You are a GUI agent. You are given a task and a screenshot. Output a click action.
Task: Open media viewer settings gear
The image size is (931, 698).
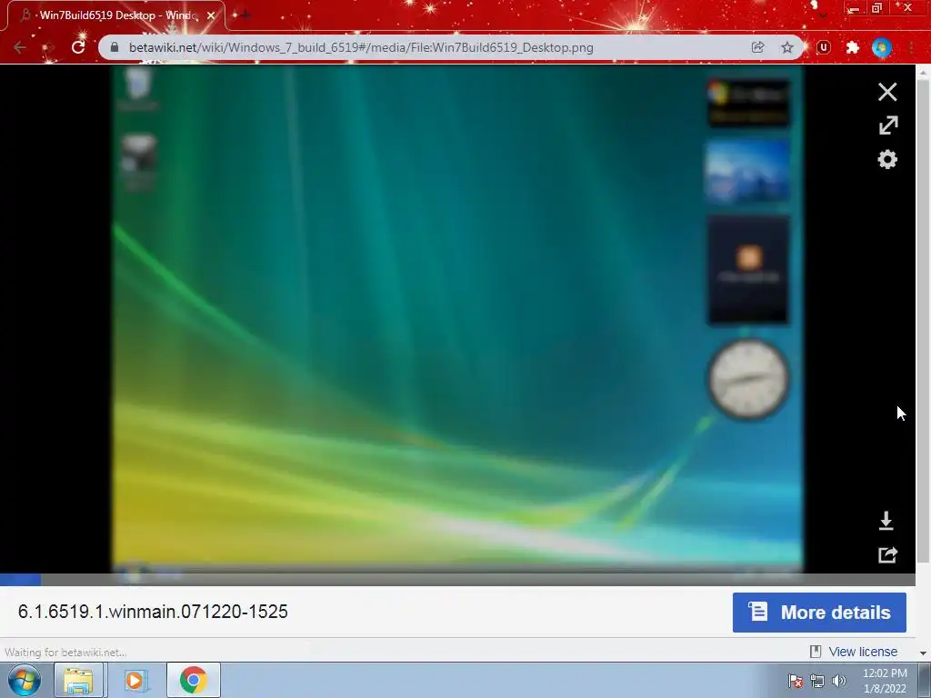pos(887,159)
